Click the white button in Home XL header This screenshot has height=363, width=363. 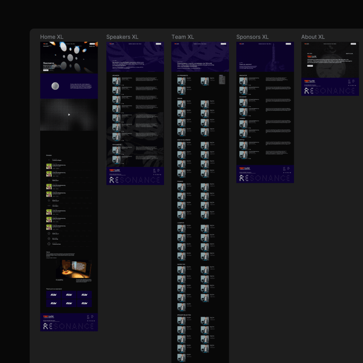(x=92, y=44)
